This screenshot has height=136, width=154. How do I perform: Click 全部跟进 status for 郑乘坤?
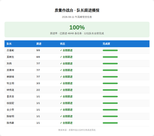click(66, 70)
